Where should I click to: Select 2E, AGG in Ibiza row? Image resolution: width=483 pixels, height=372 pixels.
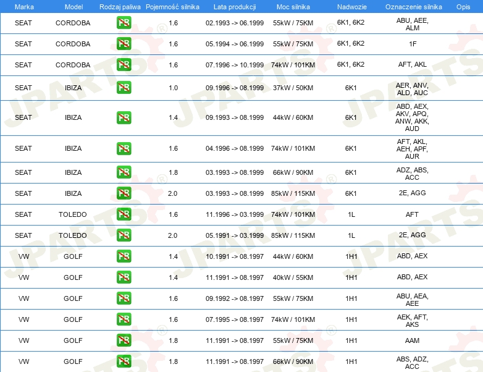412,193
